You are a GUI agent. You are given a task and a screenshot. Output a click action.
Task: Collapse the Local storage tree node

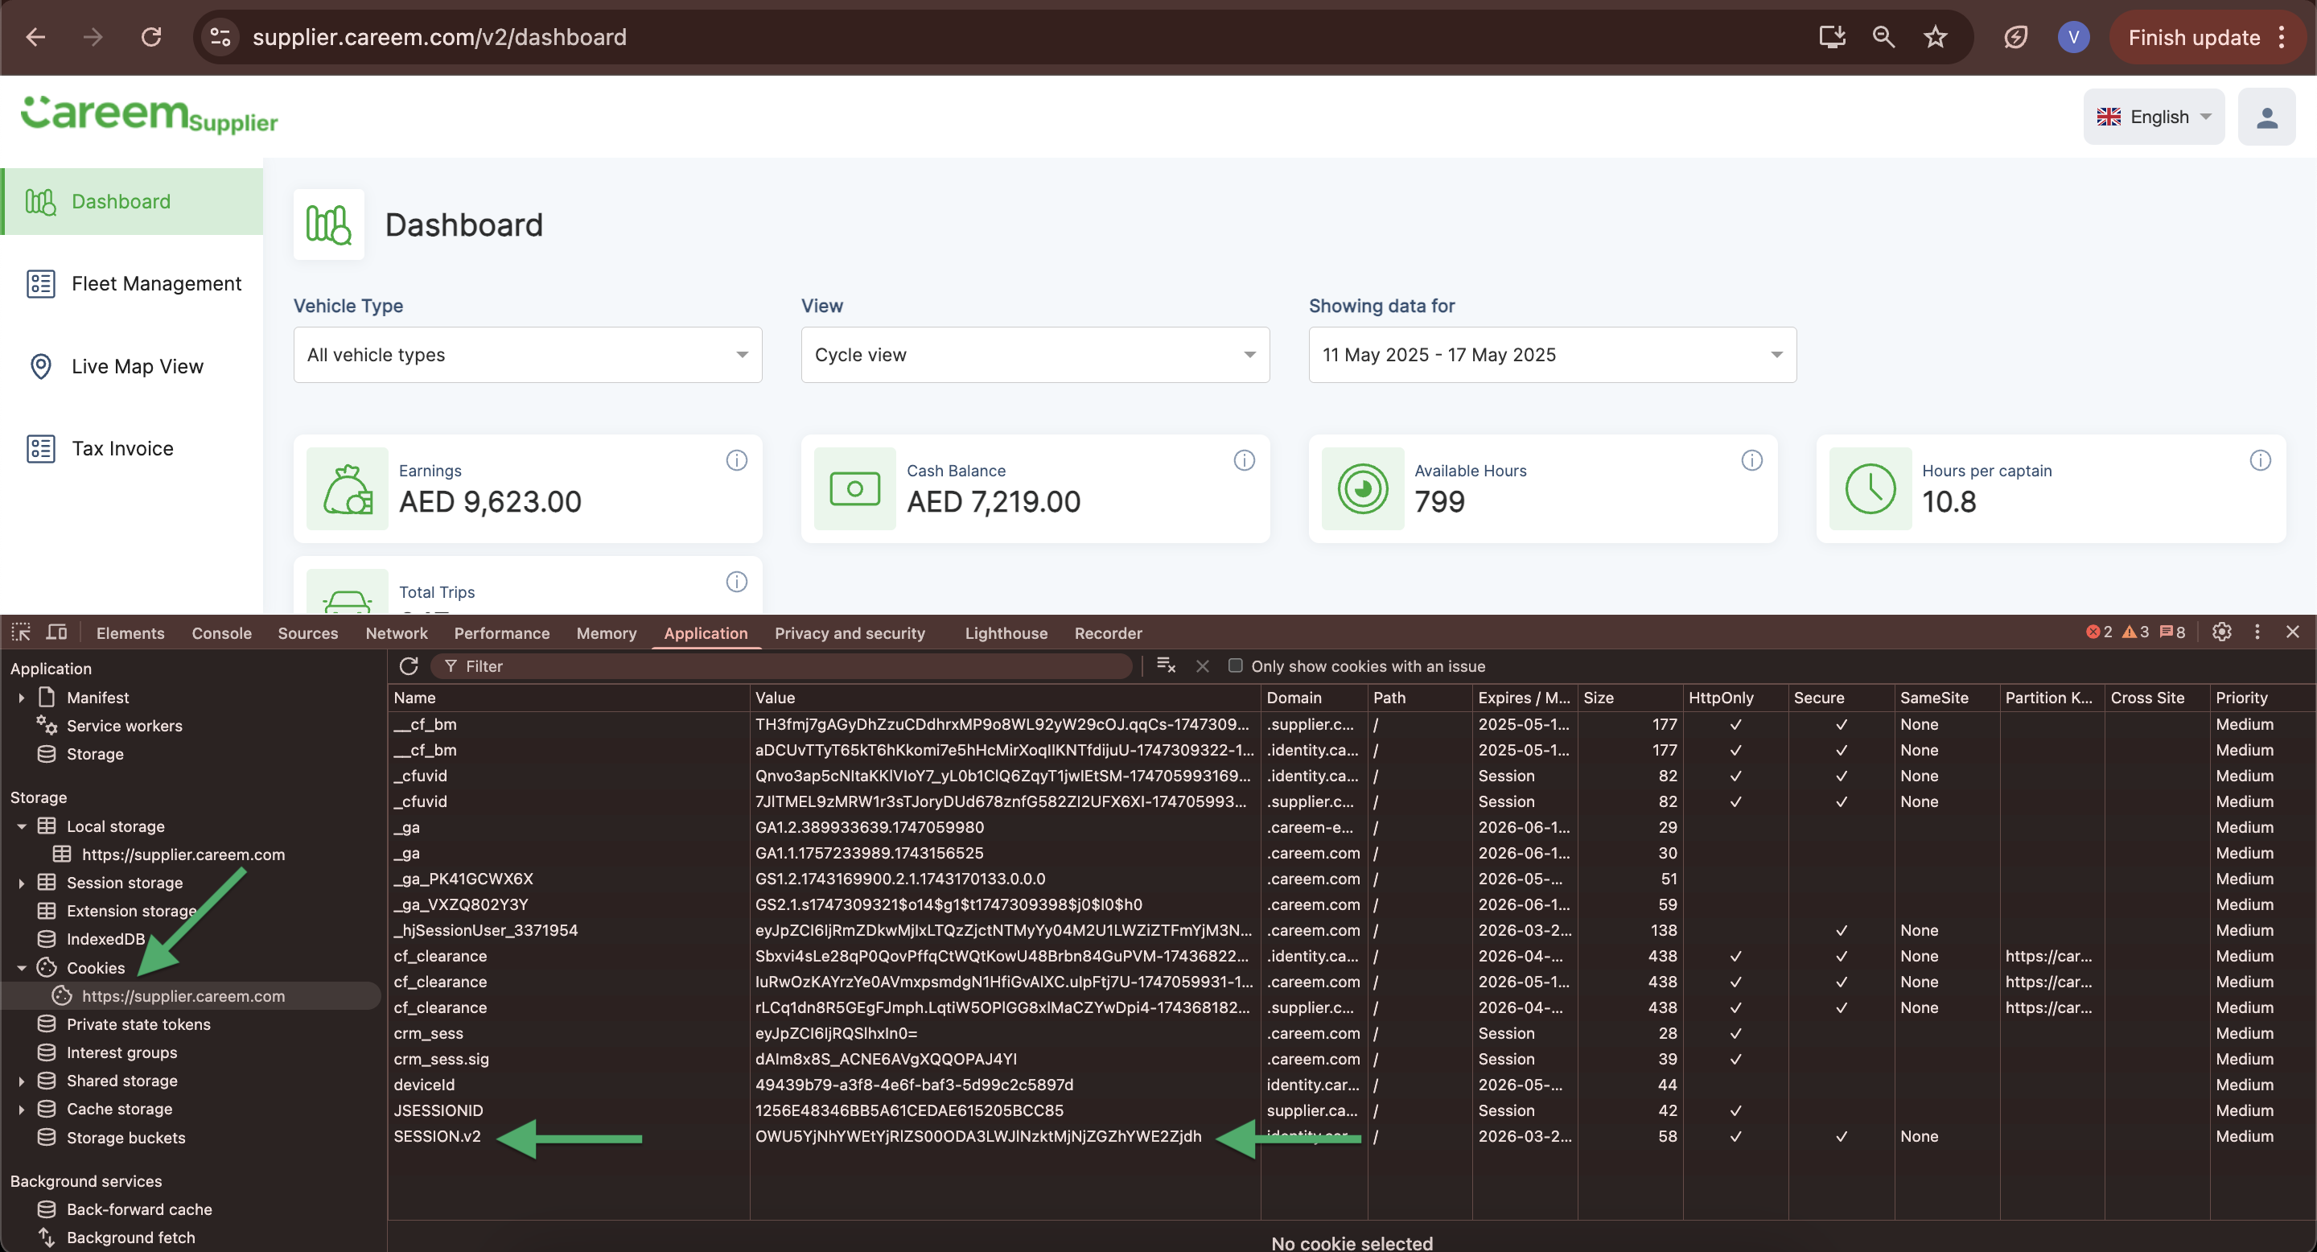[22, 826]
